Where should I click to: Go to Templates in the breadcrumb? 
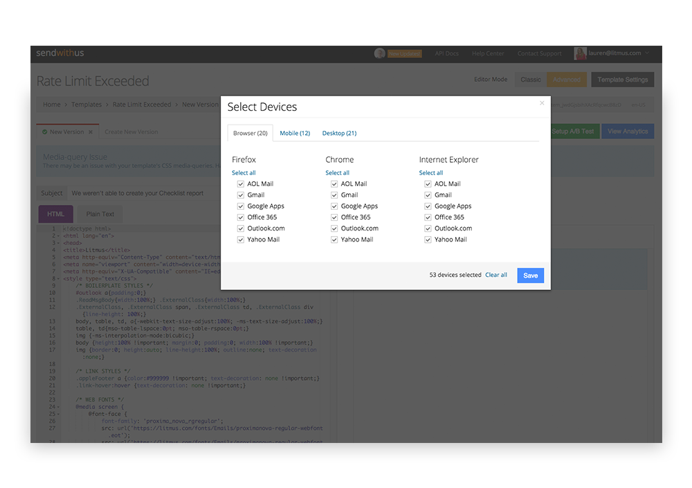pos(86,105)
